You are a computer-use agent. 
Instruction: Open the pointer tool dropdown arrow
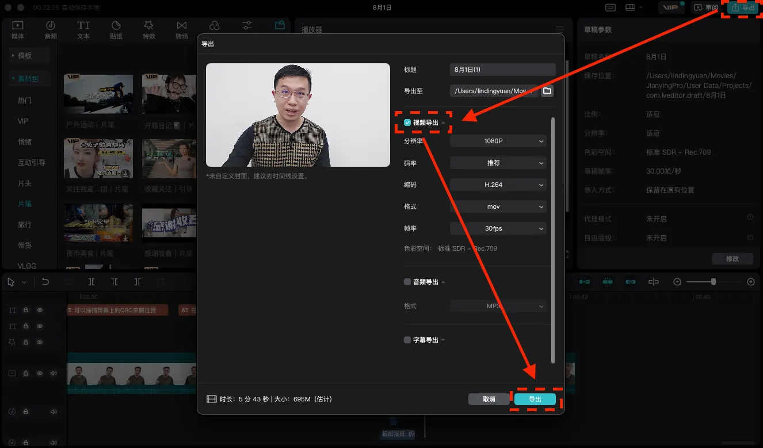24,282
